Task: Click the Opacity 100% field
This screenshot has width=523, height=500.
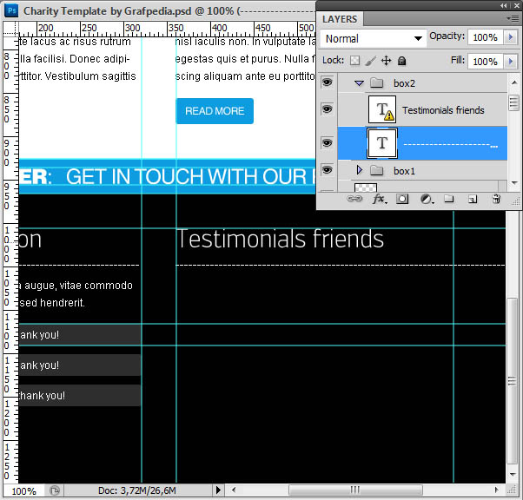Action: 486,37
